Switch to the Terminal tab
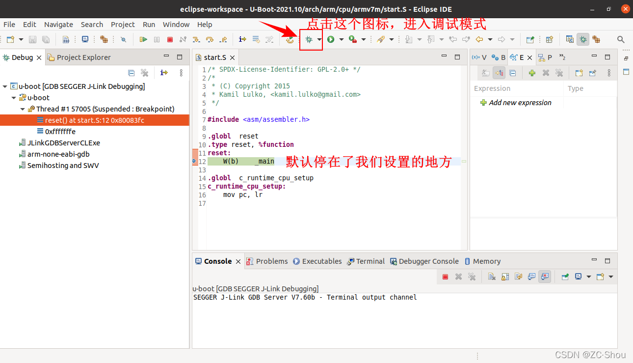633x363 pixels. pos(366,261)
